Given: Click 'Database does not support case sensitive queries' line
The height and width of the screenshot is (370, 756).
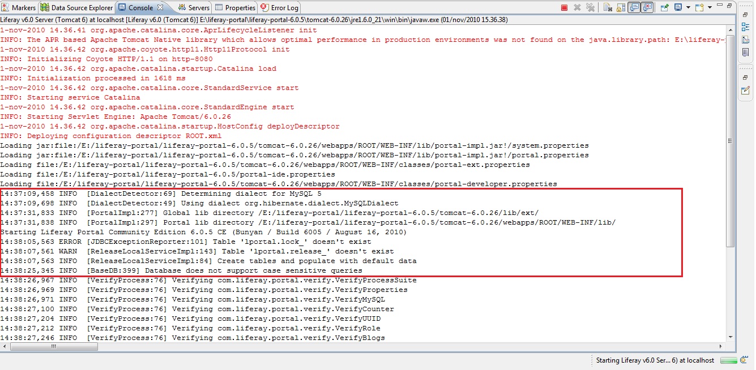Looking at the screenshot, I should 181,270.
